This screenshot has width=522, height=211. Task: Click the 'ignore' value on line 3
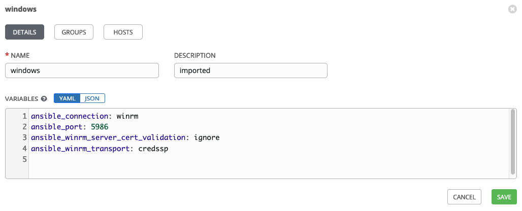(x=207, y=137)
